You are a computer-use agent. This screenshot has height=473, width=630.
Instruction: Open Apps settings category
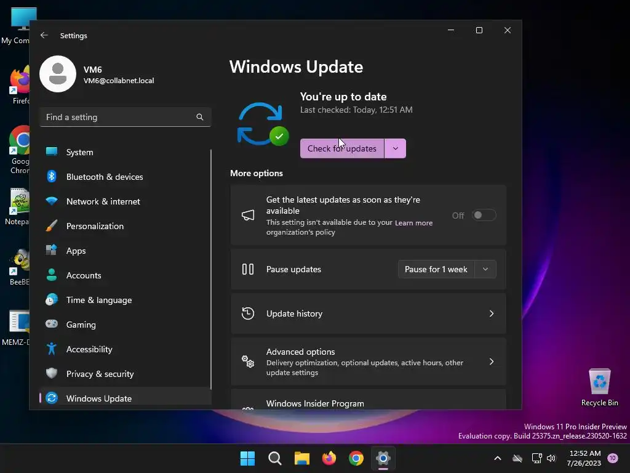[x=126, y=251]
